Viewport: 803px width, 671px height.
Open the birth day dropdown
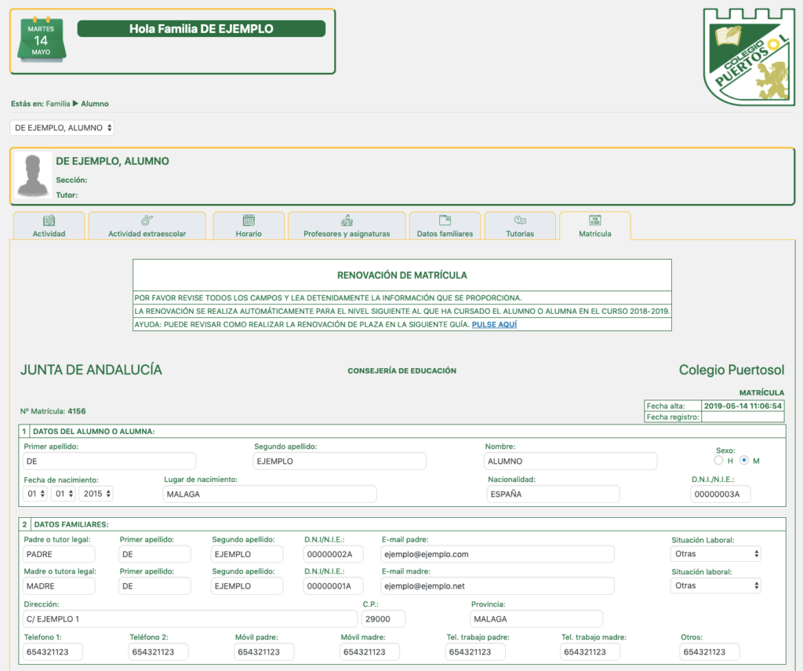tap(35, 494)
